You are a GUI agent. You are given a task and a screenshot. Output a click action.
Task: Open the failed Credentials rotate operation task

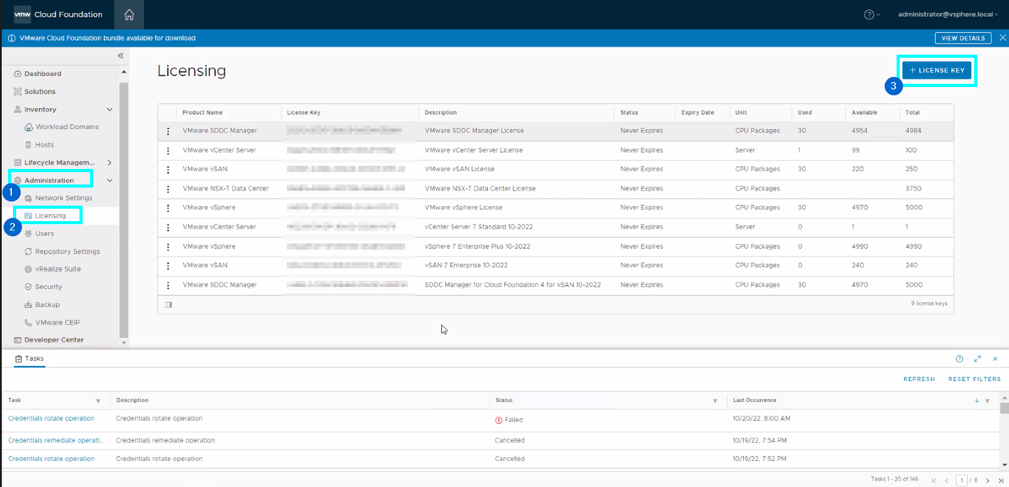tap(52, 419)
